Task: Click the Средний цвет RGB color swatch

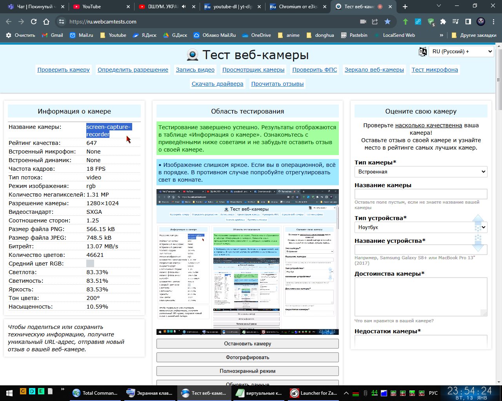Action: pyautogui.click(x=90, y=264)
